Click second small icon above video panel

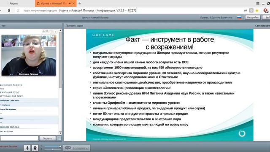47,31
